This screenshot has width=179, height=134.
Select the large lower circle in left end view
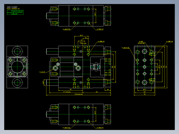[x=17, y=82]
